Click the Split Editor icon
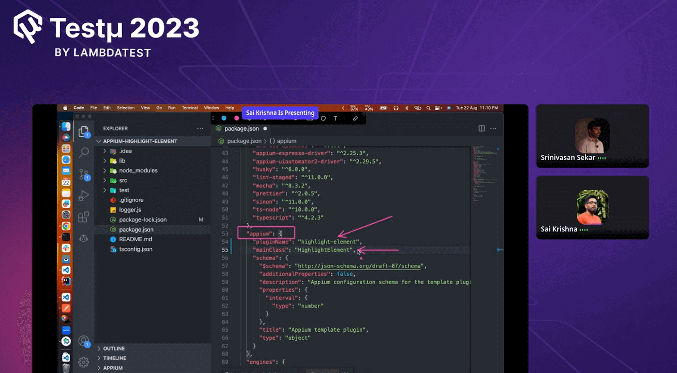Viewport: 677px width, 373px height. pyautogui.click(x=482, y=129)
